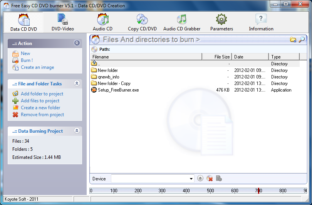Screen dimensions: 312x205
Task: Click the New project icon
Action: 15,53
